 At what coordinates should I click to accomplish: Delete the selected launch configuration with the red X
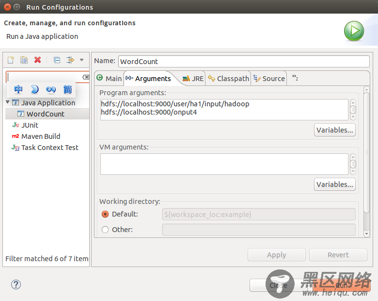click(x=37, y=60)
